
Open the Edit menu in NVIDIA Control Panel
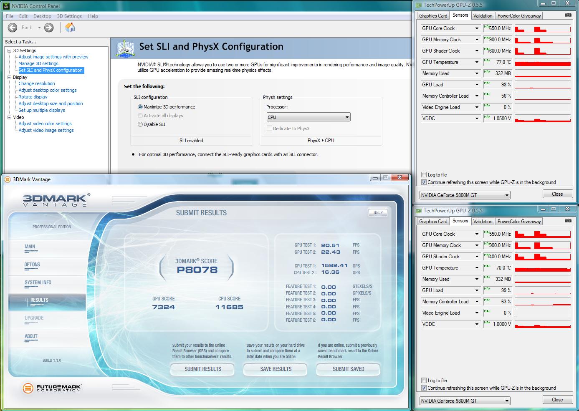click(23, 16)
